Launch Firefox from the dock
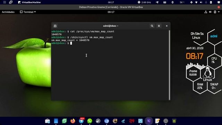Image resolution: width=222 pixels, height=125 pixels. 73,121
